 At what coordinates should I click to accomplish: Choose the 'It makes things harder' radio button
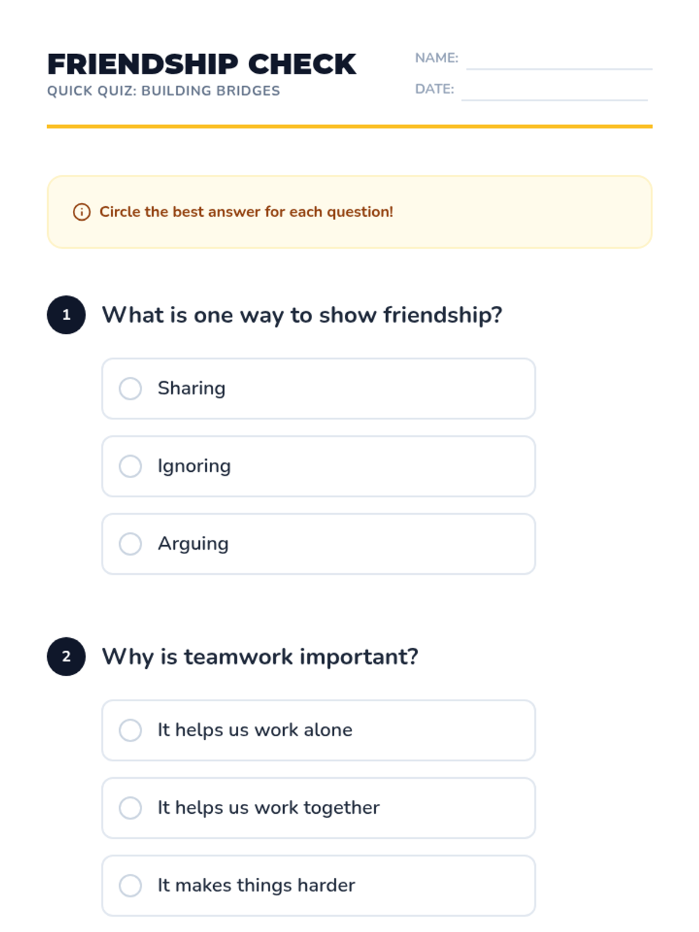[x=130, y=885]
